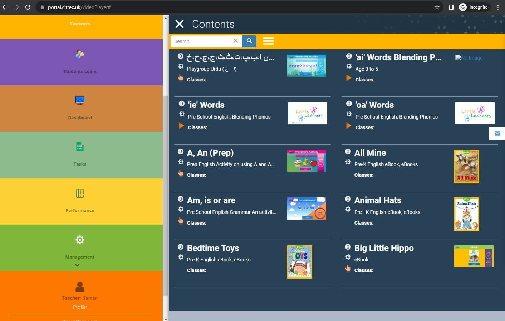Click the Incognito profile indicator
505x321 pixels.
474,7
